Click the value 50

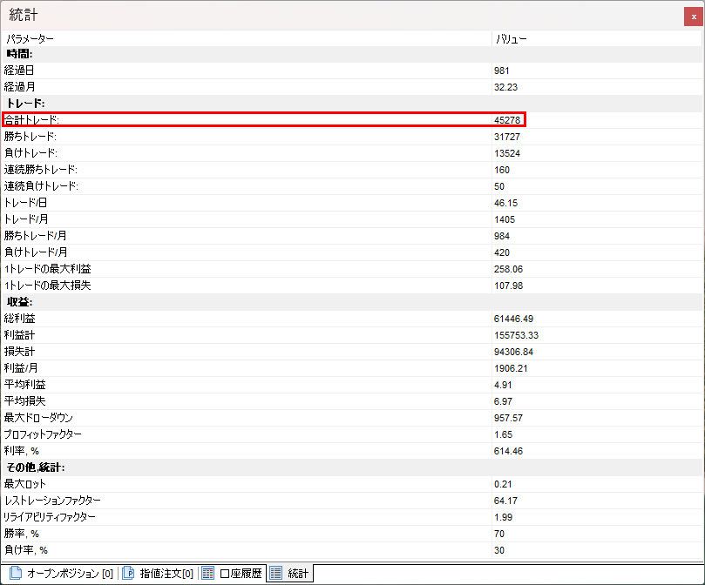pos(499,186)
